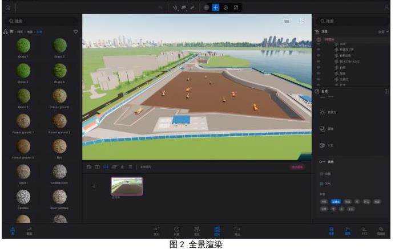Click the home icon in top-left corner
Image resolution: width=395 pixels, height=249 pixels.
point(7,7)
